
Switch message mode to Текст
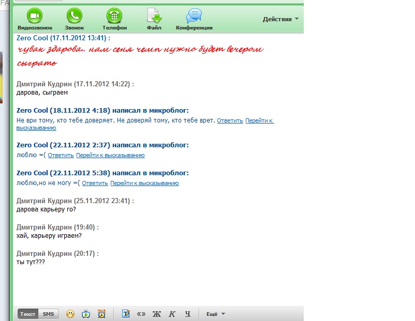28,314
